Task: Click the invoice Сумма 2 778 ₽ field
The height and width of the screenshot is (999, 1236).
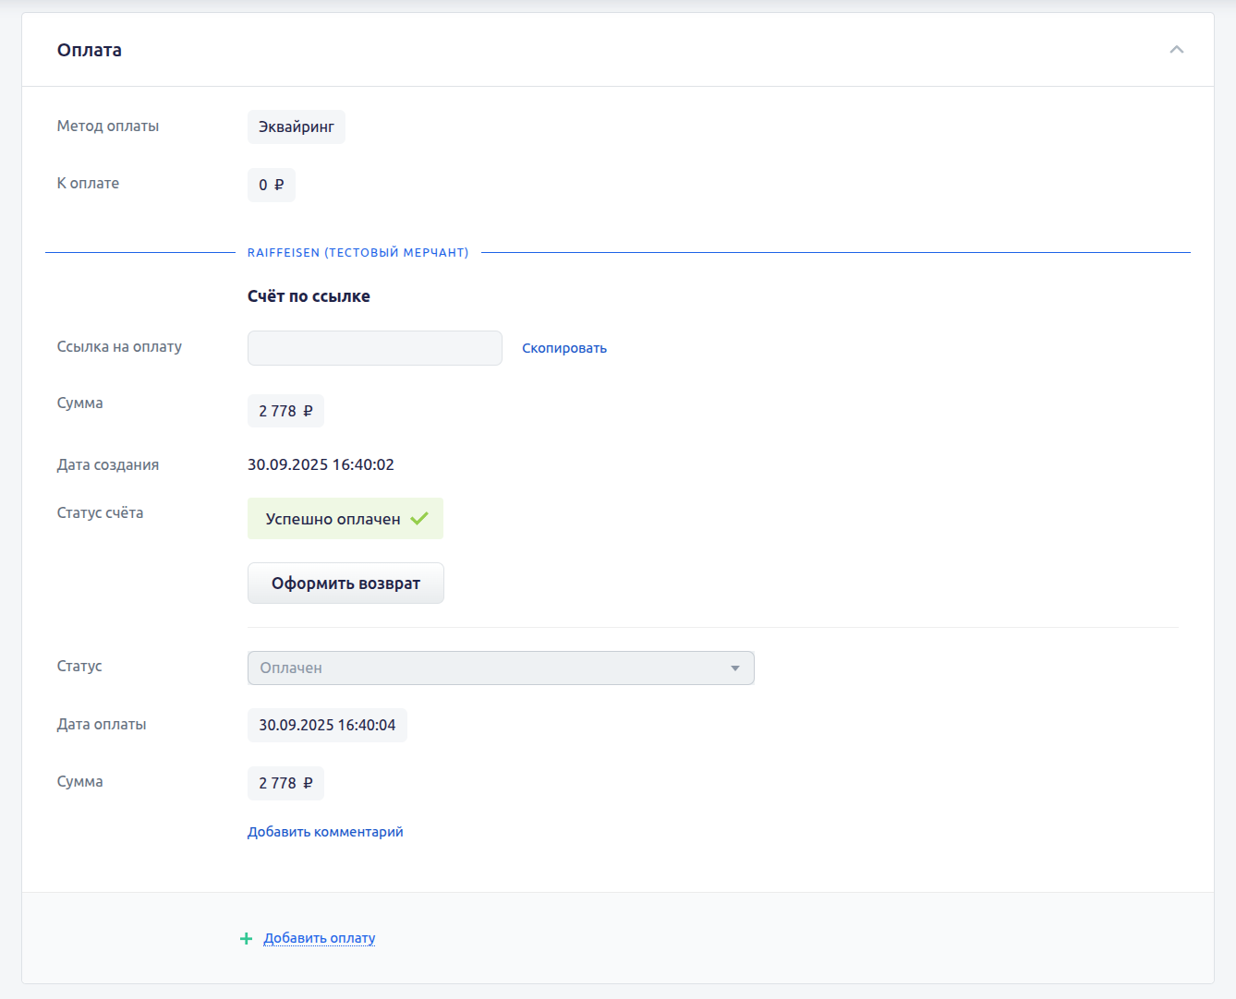Action: coord(285,411)
